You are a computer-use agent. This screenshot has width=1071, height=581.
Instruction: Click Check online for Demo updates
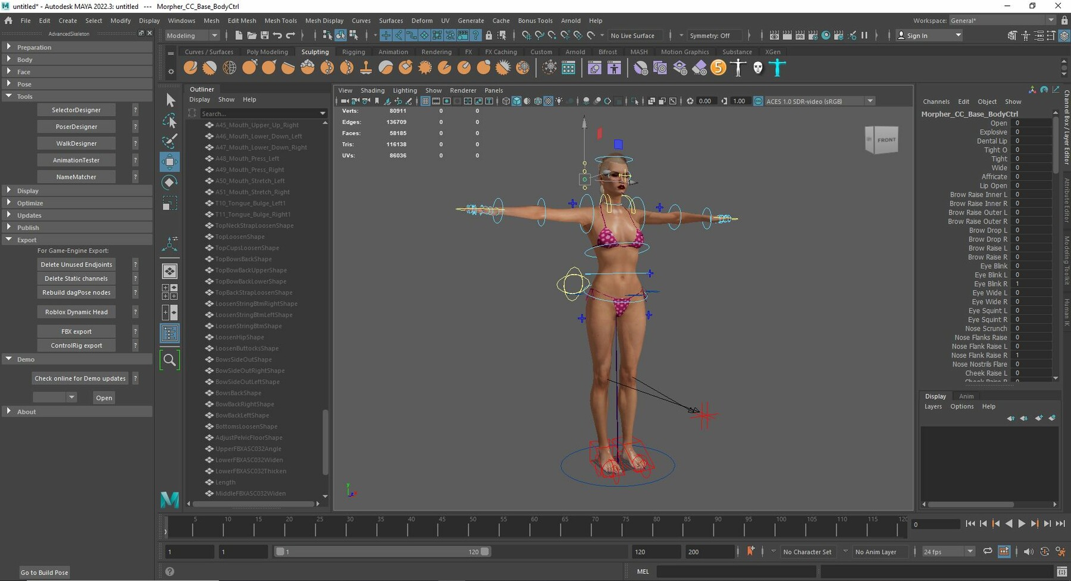[x=80, y=378]
